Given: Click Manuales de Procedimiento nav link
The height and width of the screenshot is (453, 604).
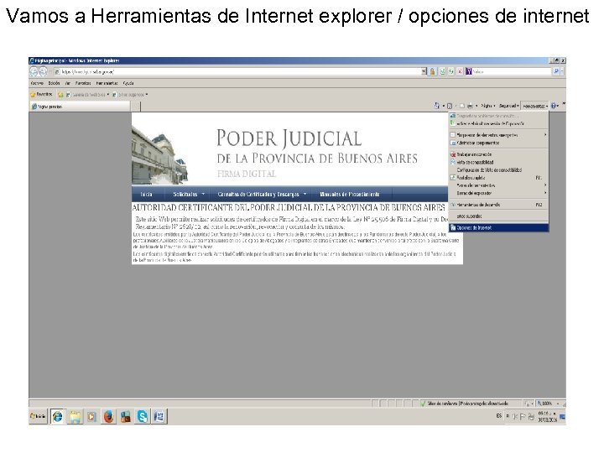Looking at the screenshot, I should 350,194.
